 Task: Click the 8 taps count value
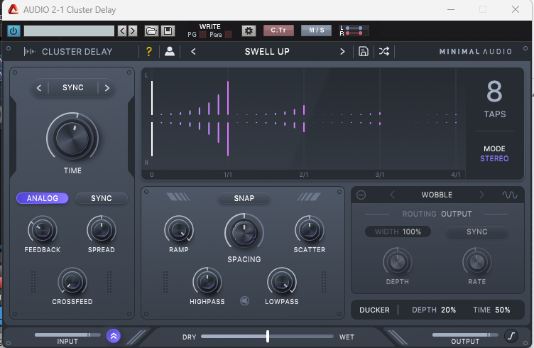(494, 91)
